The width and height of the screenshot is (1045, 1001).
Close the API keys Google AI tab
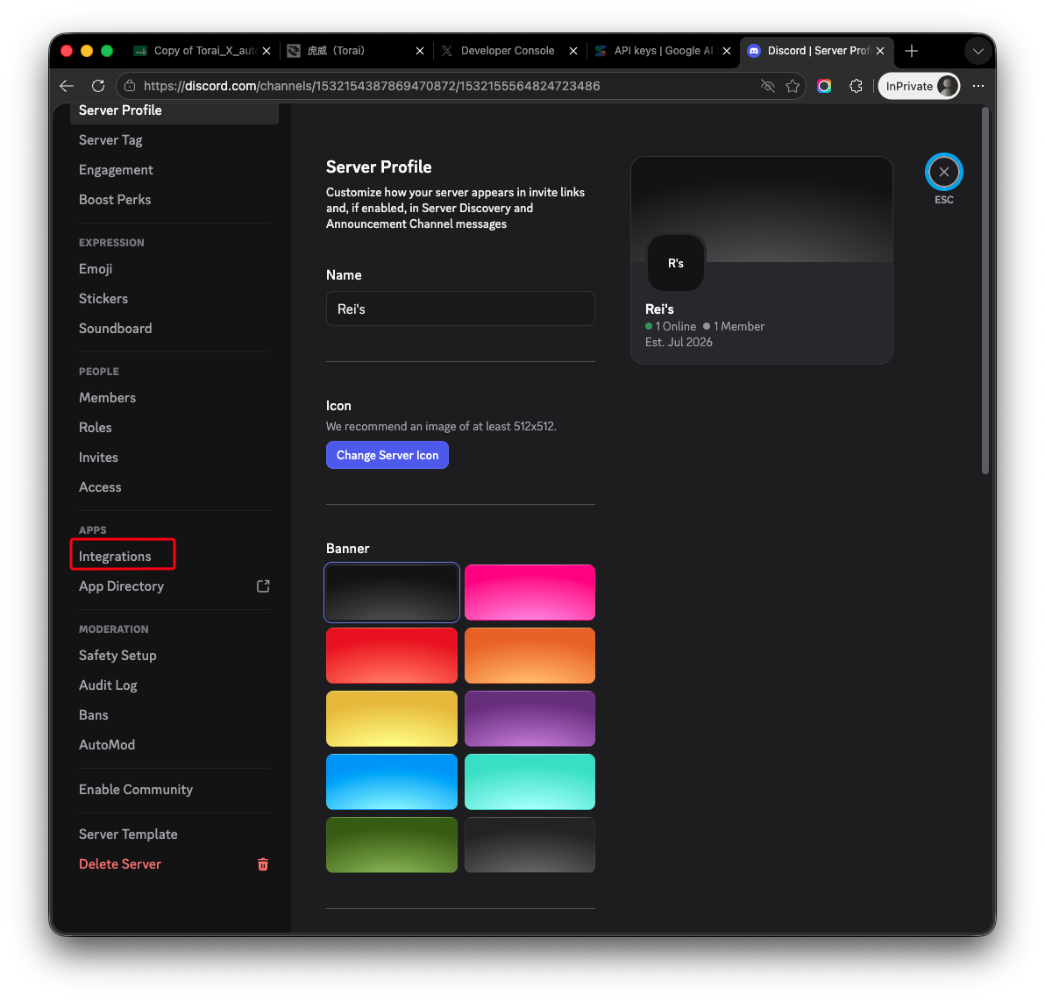727,51
